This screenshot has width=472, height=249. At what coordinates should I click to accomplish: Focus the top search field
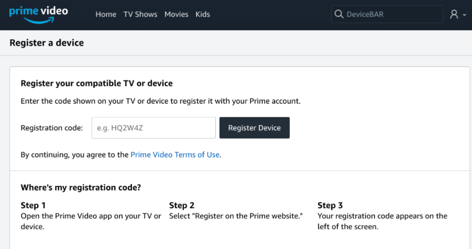393,14
